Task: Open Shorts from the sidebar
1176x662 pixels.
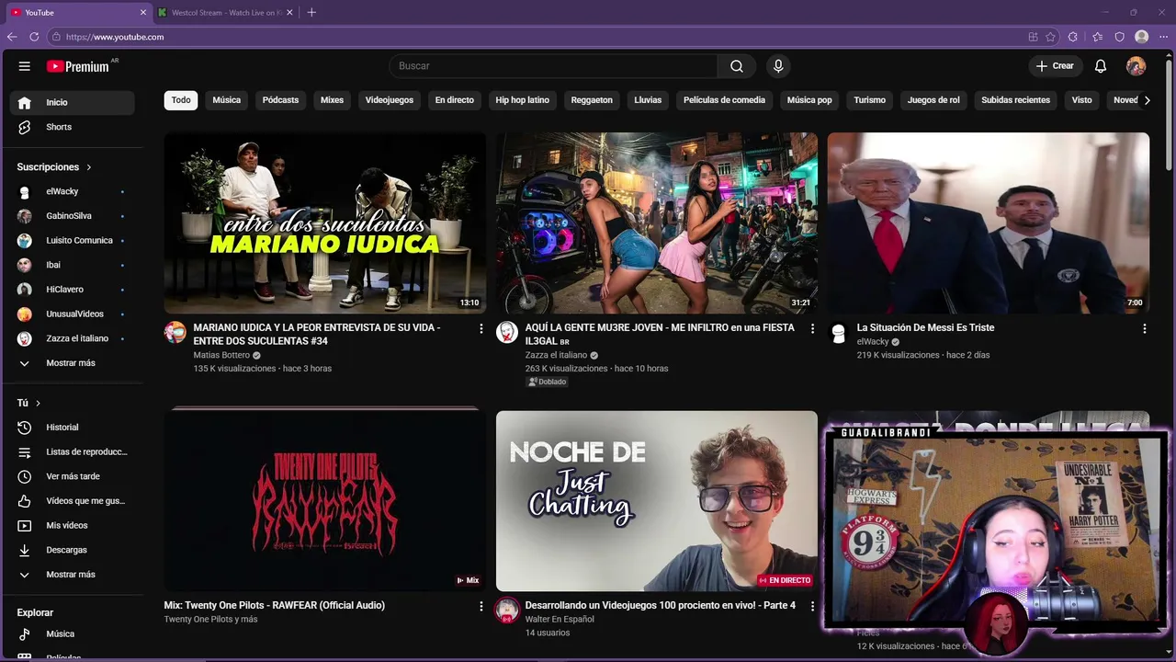Action: pyautogui.click(x=72, y=127)
